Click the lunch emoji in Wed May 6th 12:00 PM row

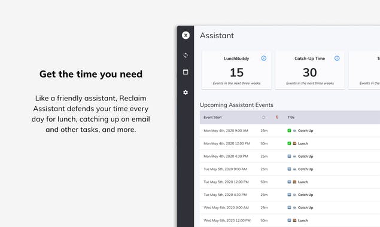click(294, 220)
